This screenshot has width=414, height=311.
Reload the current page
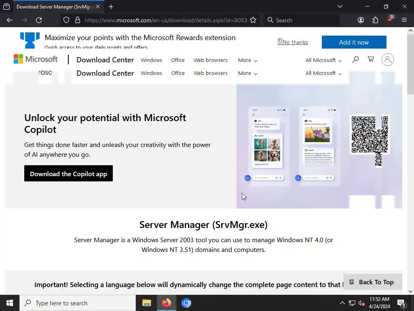pos(39,20)
